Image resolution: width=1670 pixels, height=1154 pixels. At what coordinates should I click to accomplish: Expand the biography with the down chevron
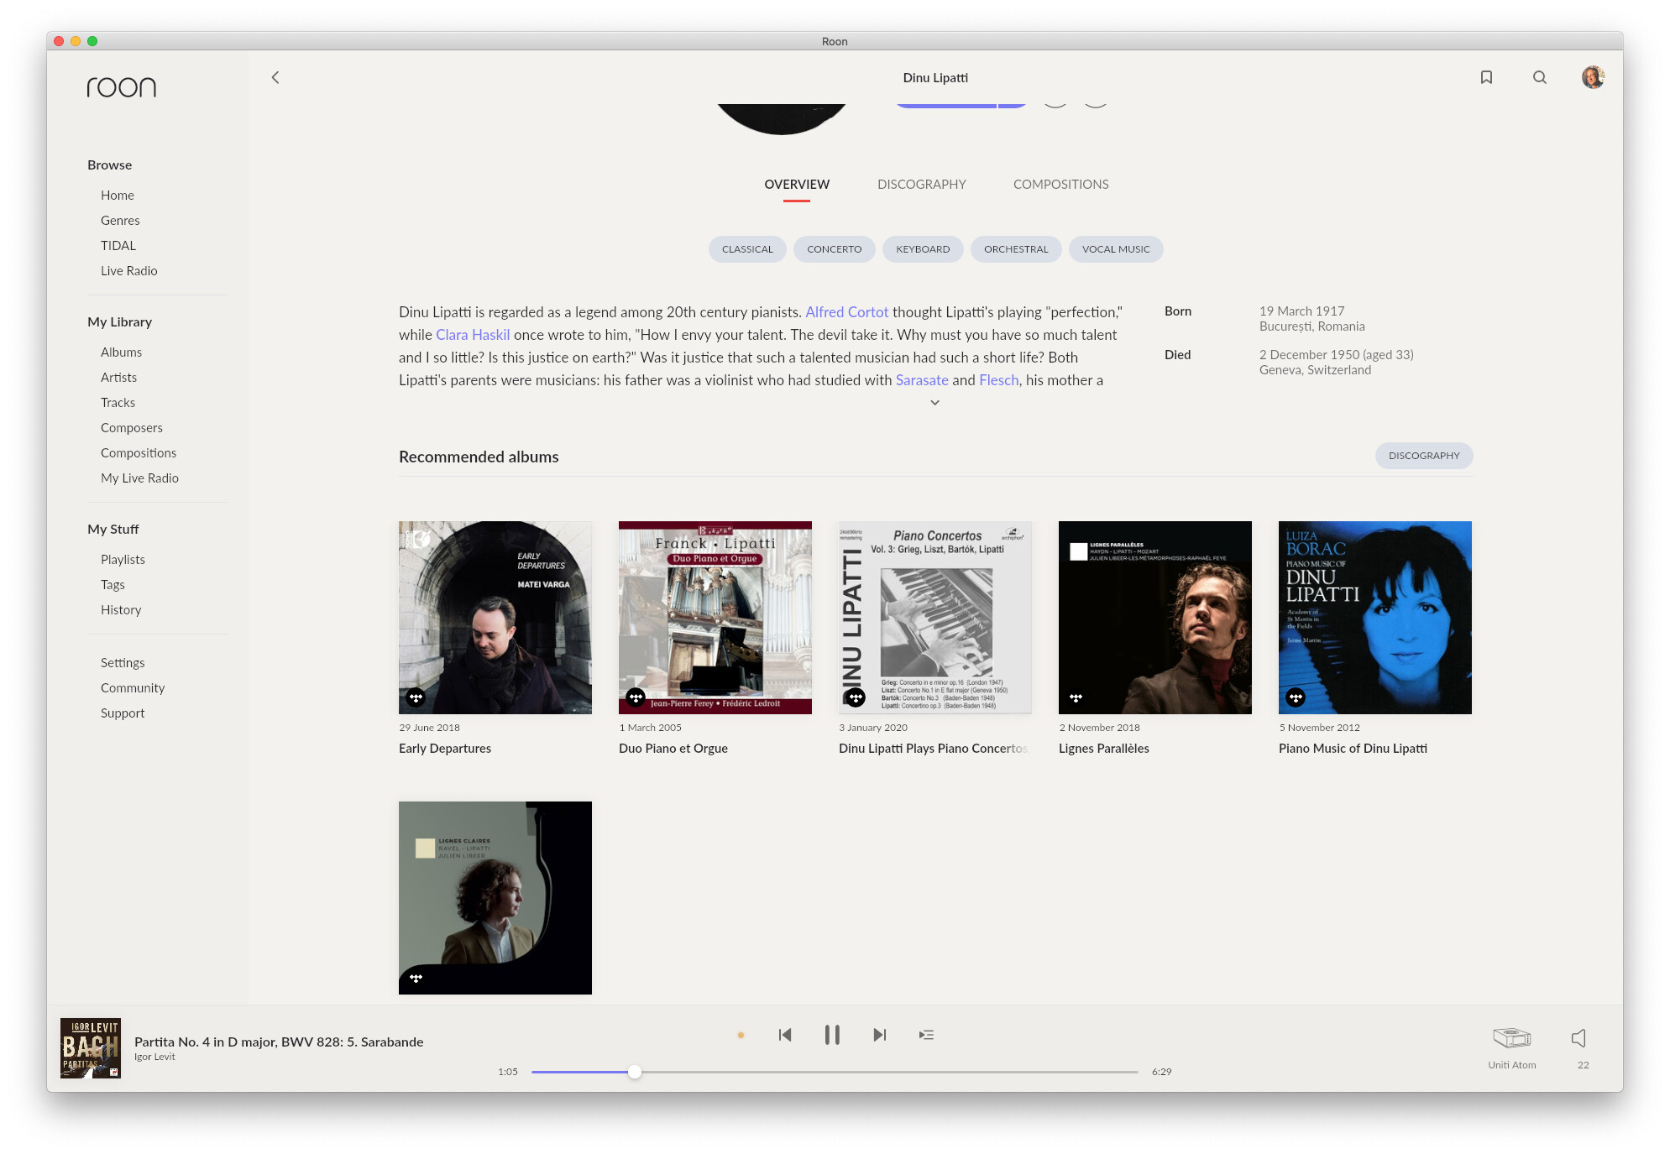tap(934, 403)
